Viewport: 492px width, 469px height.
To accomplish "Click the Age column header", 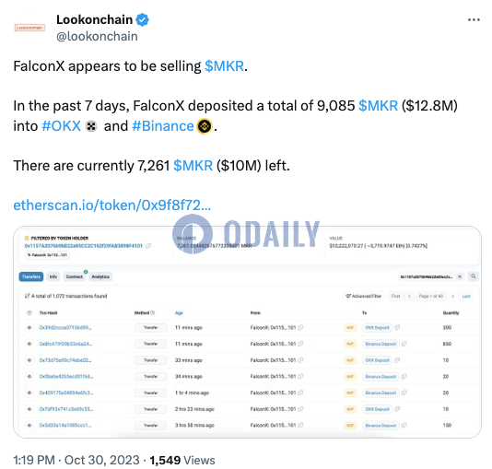I will [179, 312].
